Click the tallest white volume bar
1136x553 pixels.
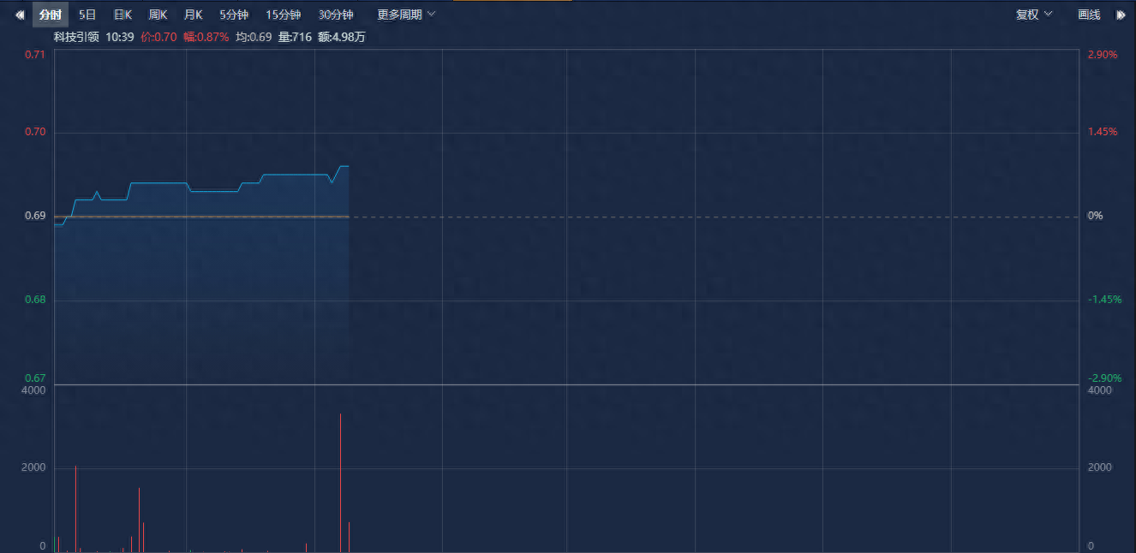pos(340,479)
